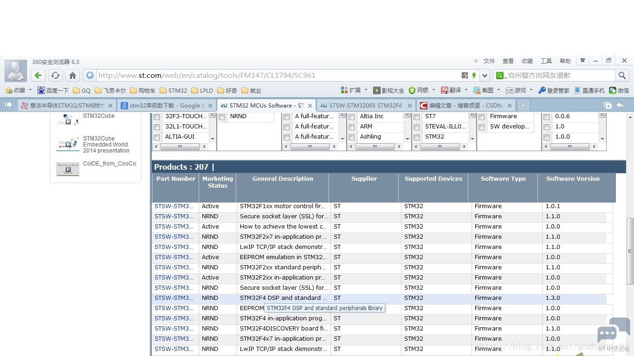Image resolution: width=634 pixels, height=356 pixels.
Task: Open the STM32F1xx motor control part link
Action: [174, 206]
